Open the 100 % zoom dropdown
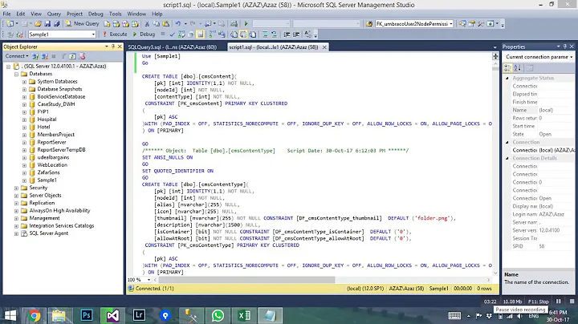This screenshot has width=578, height=324. (x=149, y=280)
